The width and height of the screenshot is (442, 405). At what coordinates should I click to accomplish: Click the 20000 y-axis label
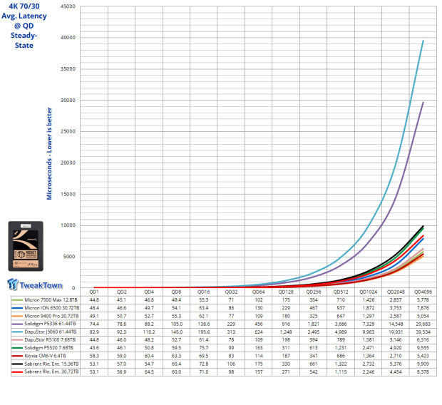68,163
